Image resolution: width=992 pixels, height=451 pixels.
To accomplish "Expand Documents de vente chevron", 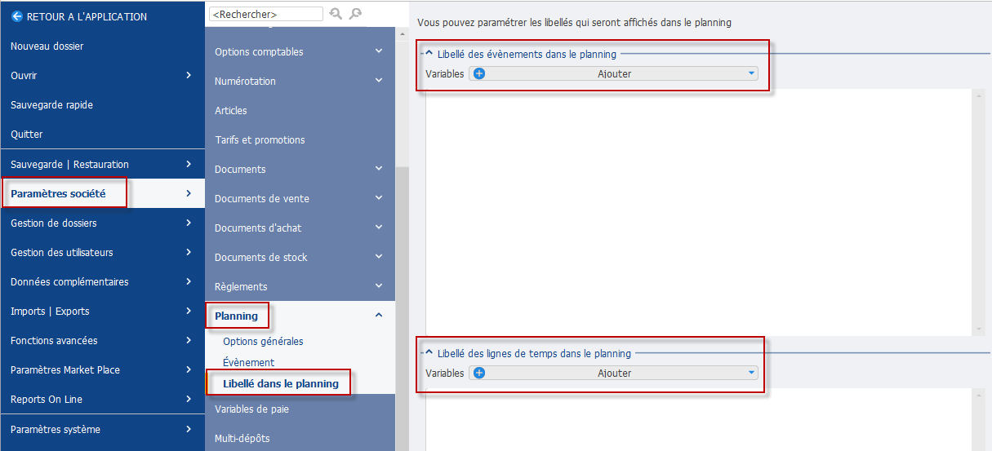I will (x=378, y=198).
